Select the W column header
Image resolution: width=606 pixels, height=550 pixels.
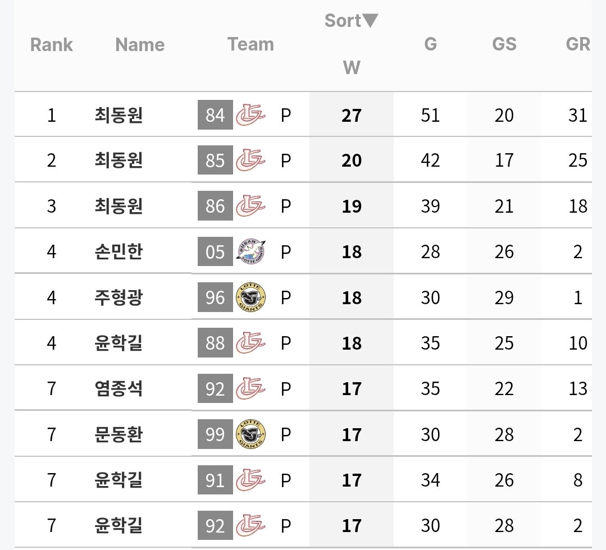(352, 67)
